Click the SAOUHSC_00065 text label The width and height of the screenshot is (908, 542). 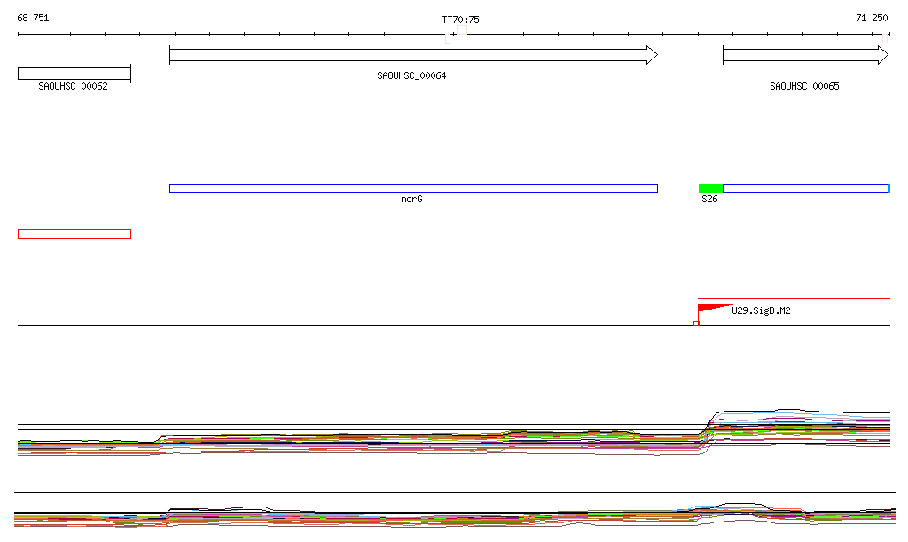click(x=804, y=86)
